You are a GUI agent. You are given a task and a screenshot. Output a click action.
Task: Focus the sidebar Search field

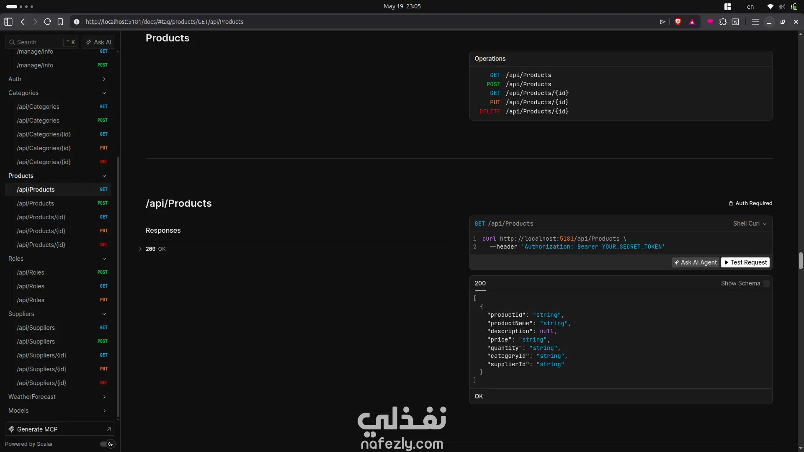[42, 42]
